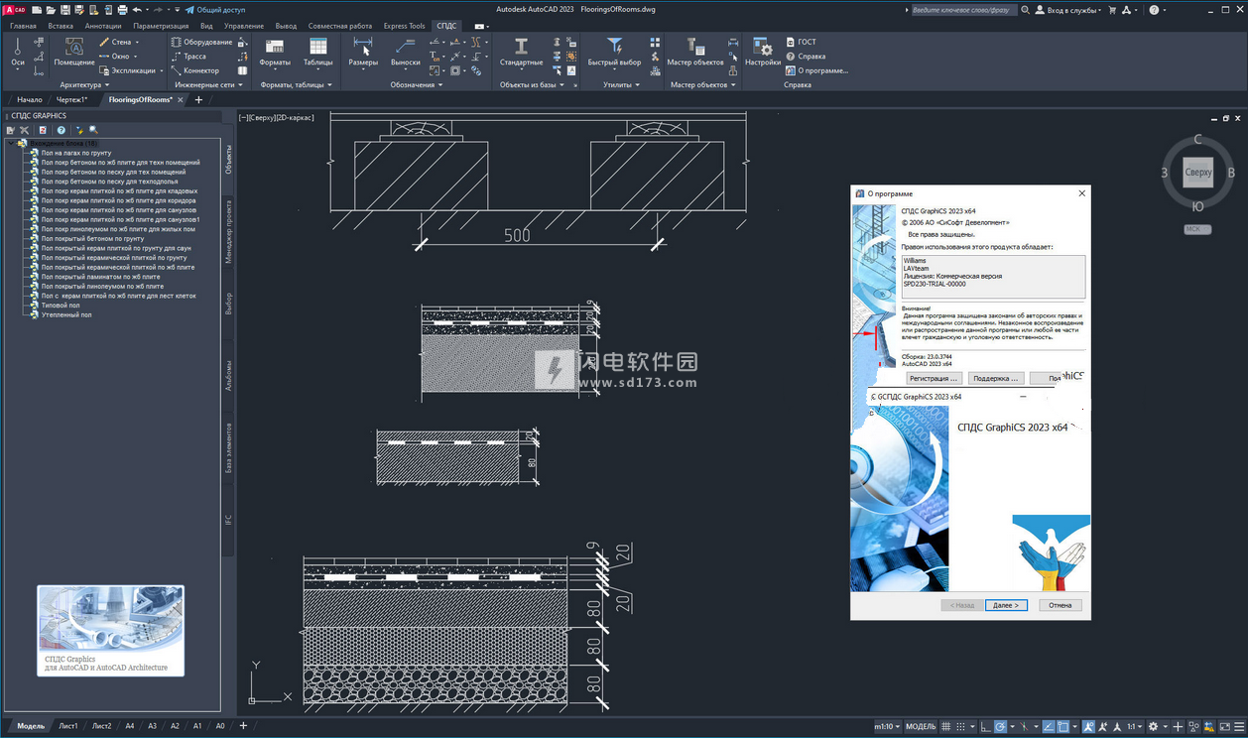Viewport: 1248px width, 738px height.
Task: Activate the Размеры dimensions tool
Action: [363, 53]
